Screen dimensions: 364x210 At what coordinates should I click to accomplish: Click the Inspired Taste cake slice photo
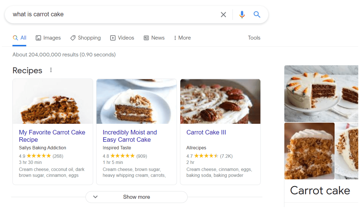coord(137,101)
